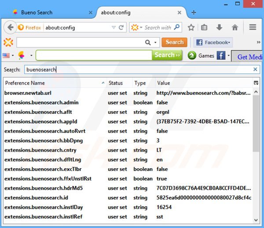Clear the buenosearch filter text

click(x=255, y=69)
